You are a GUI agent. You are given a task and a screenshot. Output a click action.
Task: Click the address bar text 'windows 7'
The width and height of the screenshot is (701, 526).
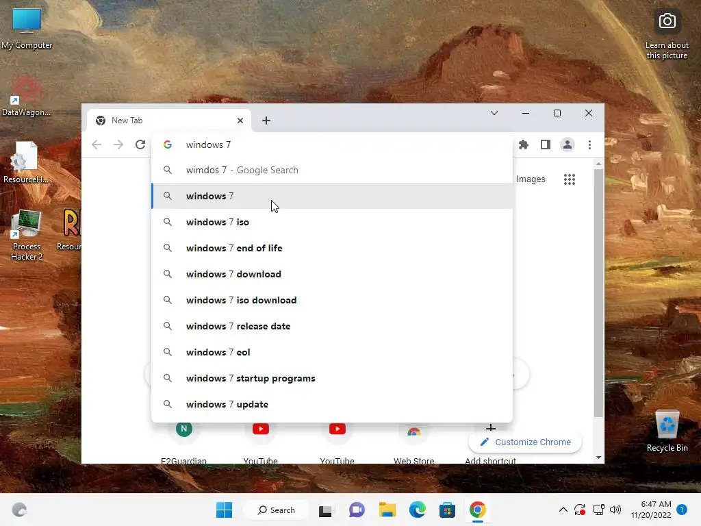tap(208, 145)
